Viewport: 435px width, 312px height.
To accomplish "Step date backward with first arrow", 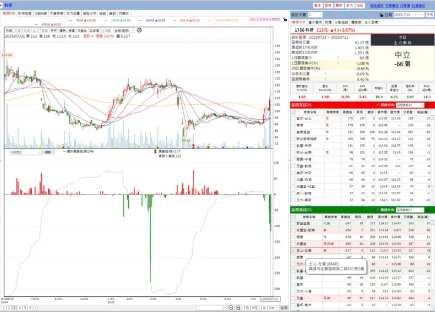I will 416,15.
